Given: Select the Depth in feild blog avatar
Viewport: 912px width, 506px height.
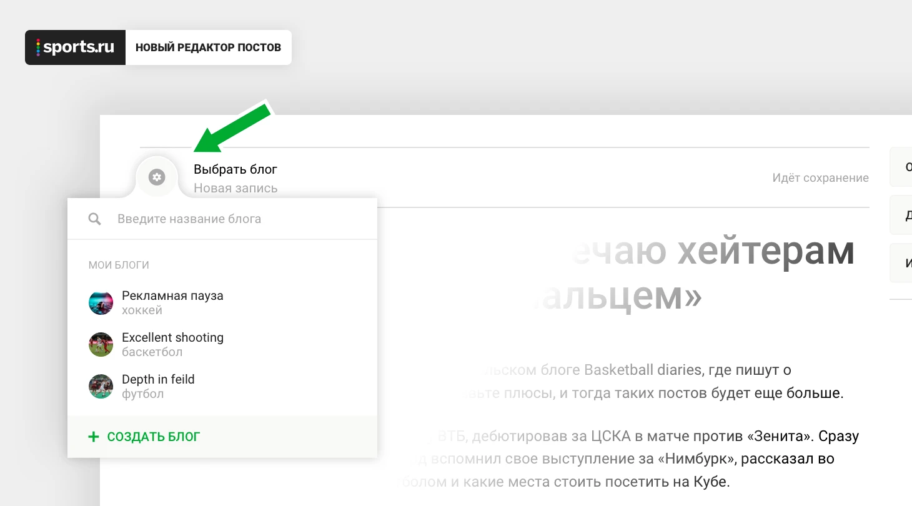Looking at the screenshot, I should 101,386.
